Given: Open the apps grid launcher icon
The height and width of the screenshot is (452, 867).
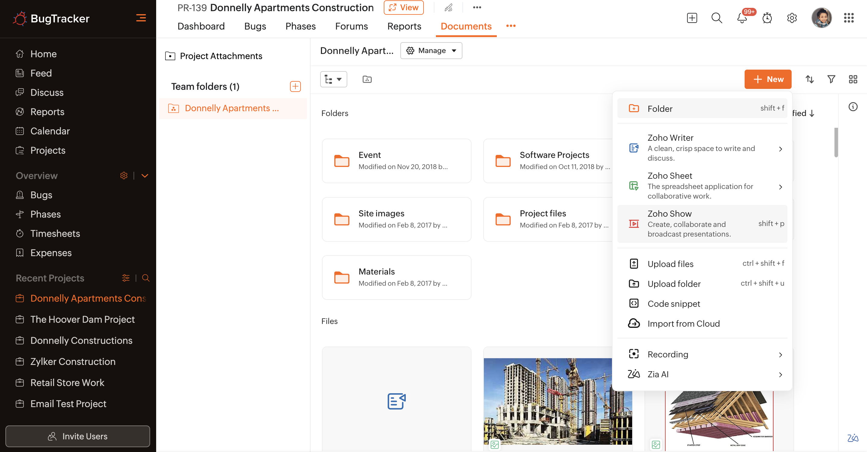Looking at the screenshot, I should (849, 18).
